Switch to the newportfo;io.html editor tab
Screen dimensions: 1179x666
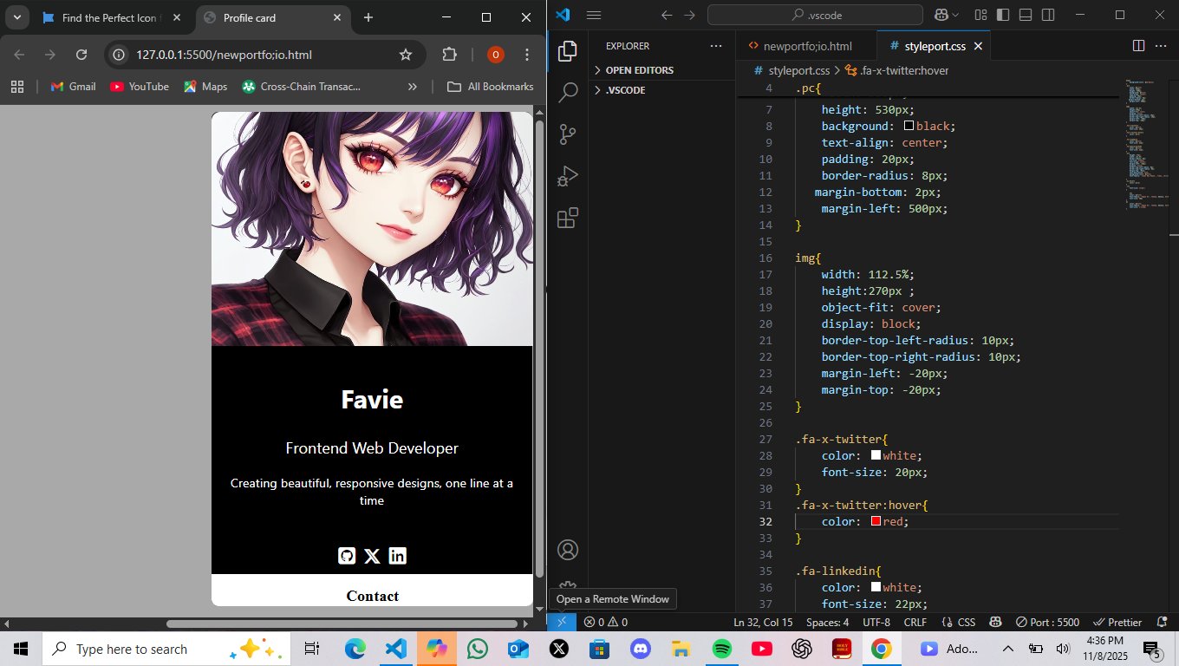[x=806, y=46]
